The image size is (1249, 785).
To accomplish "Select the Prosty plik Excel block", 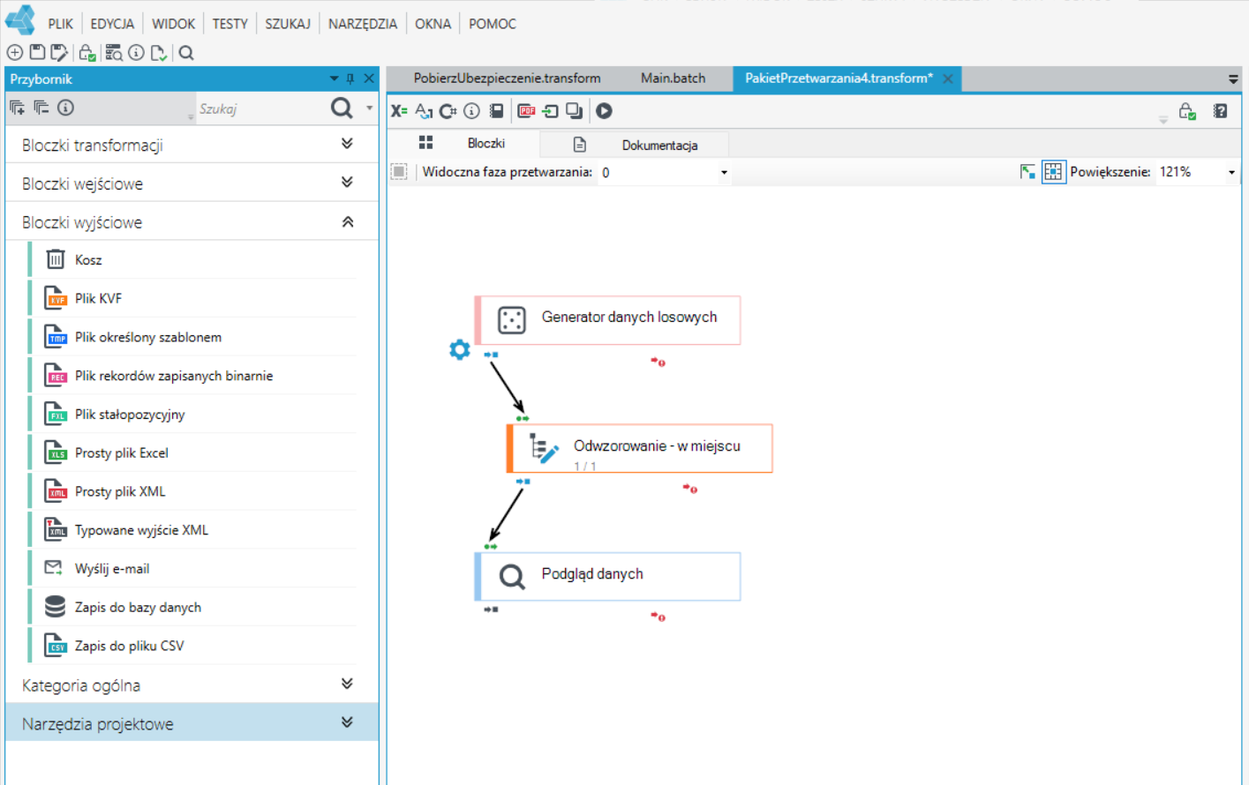I will [x=192, y=452].
